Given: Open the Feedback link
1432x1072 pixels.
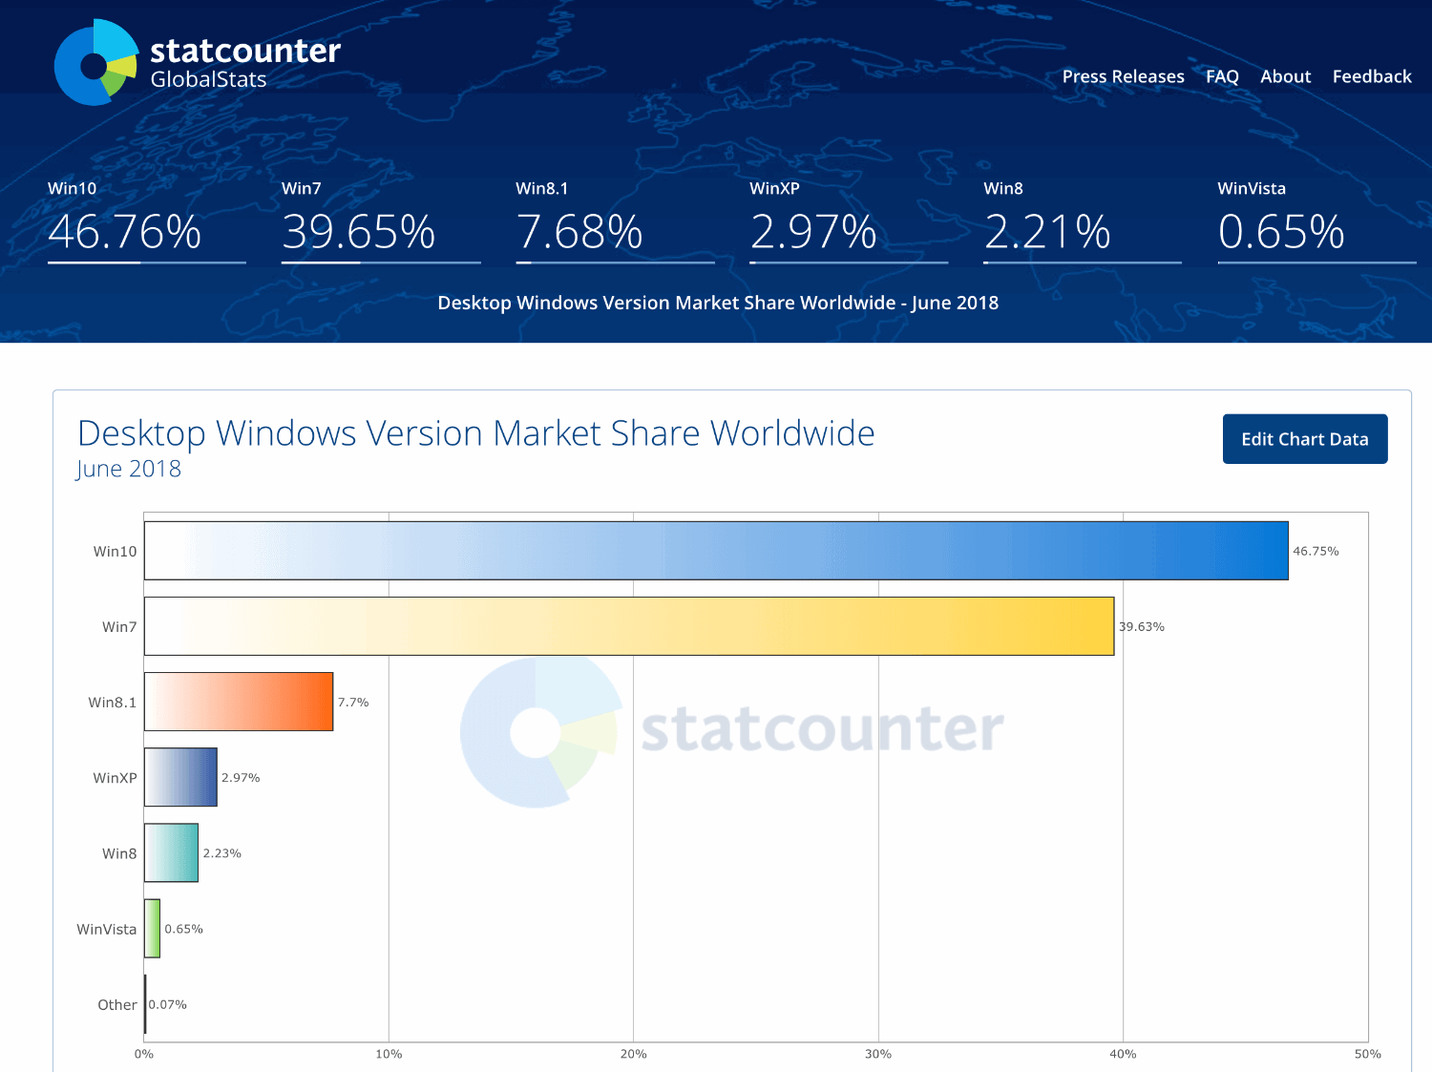Looking at the screenshot, I should [1372, 76].
